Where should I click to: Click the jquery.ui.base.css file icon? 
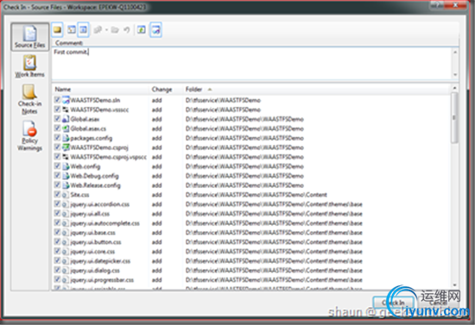pos(65,233)
